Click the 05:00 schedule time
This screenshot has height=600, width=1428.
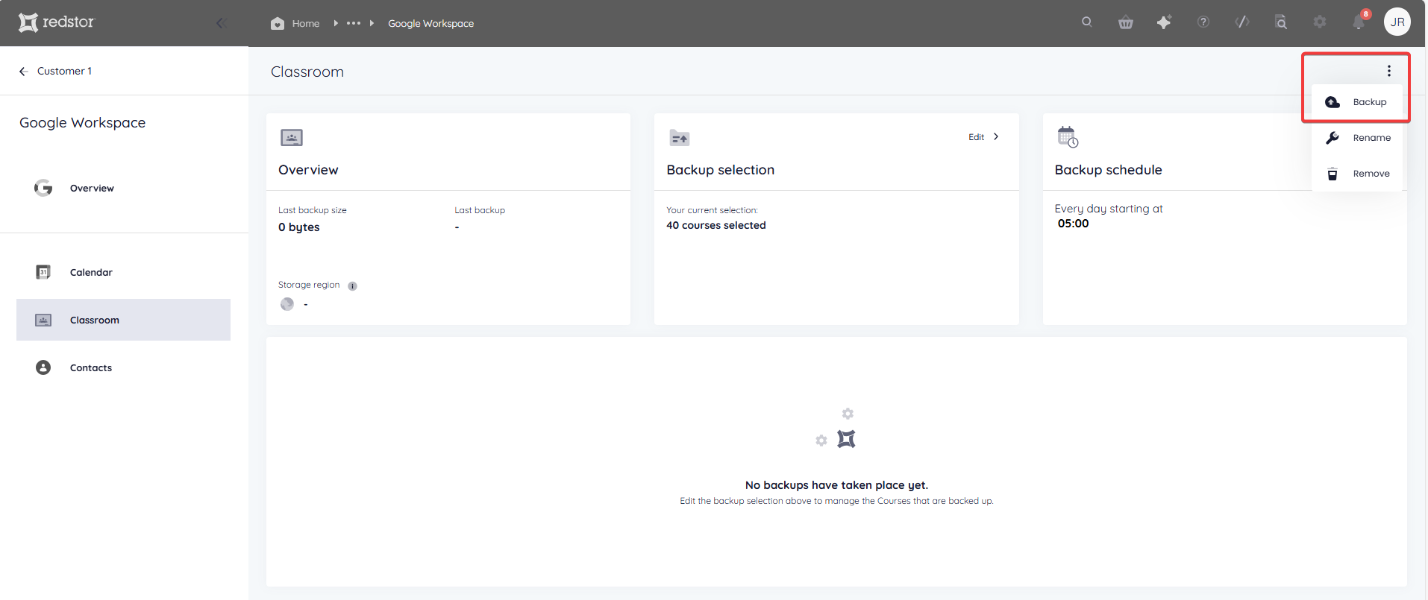click(1073, 224)
